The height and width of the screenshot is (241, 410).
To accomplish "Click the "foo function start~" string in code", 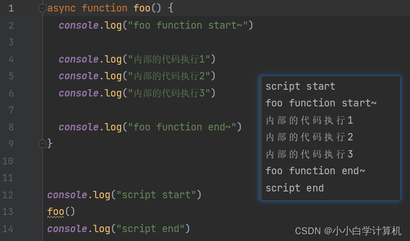I will click(x=188, y=26).
